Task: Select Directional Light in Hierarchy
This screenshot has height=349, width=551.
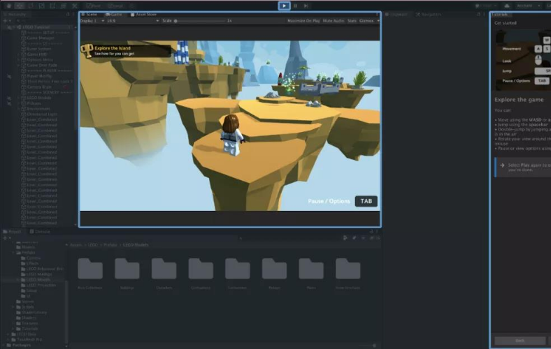Action: pos(42,114)
